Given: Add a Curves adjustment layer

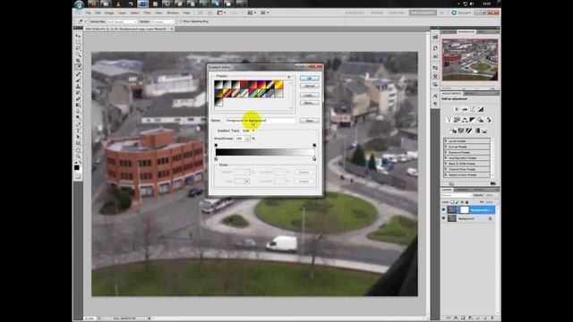Looking at the screenshot, I should pyautogui.click(x=473, y=109).
